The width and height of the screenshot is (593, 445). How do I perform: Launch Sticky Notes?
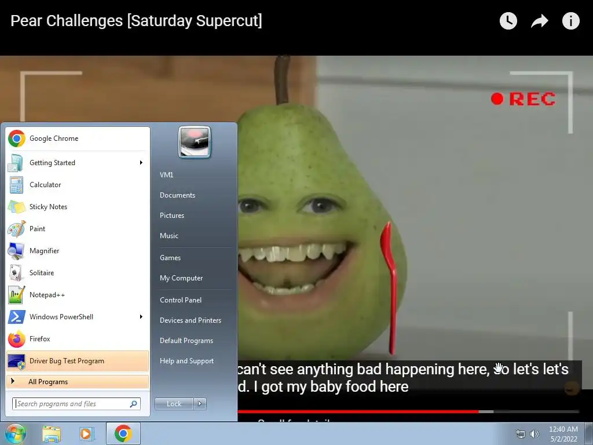tap(78, 207)
